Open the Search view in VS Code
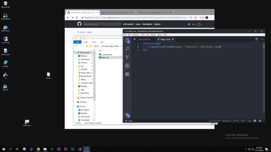271x152 pixels. (127, 49)
